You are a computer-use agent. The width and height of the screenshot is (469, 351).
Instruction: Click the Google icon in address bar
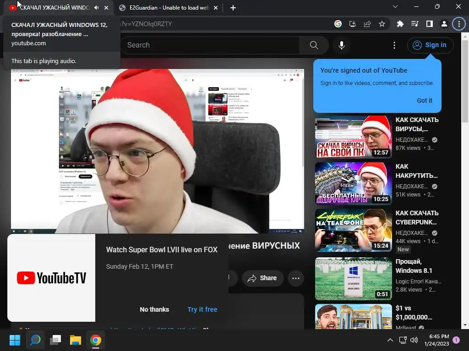click(x=338, y=24)
